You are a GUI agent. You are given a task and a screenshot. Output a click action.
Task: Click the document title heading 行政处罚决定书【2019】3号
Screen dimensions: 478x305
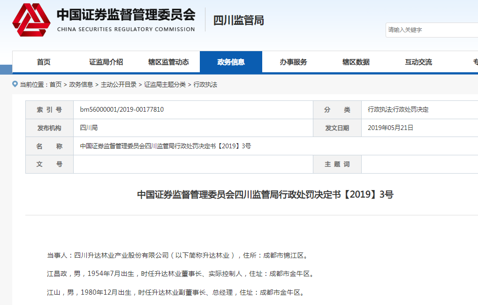pyautogui.click(x=265, y=195)
